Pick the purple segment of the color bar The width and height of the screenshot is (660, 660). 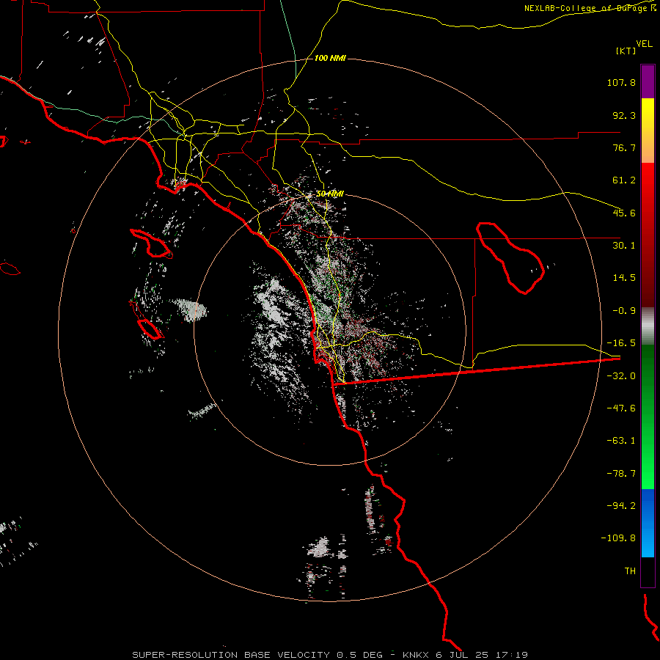[648, 81]
